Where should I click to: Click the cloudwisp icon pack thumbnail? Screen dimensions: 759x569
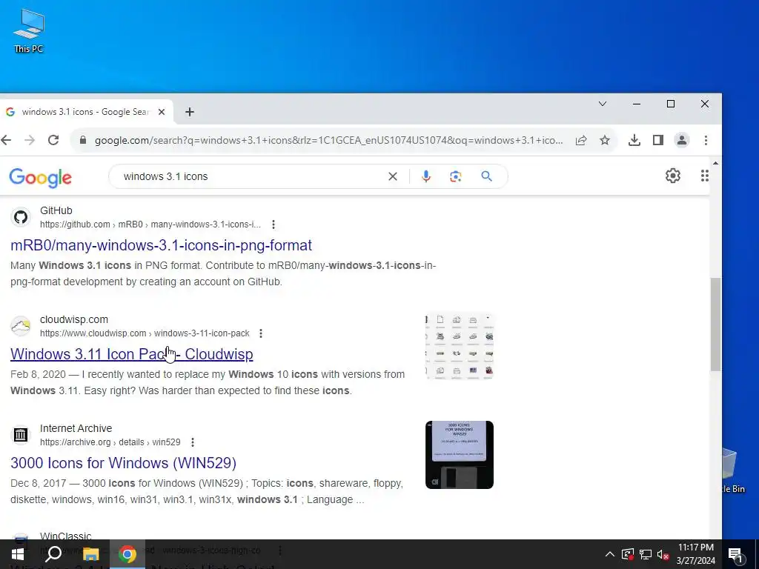[460, 347]
